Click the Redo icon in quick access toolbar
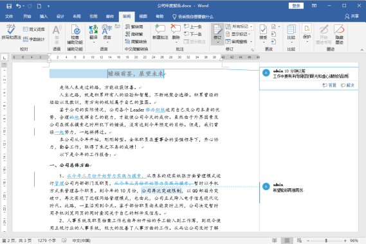Screen dimensions: 366x244 point(30,6)
